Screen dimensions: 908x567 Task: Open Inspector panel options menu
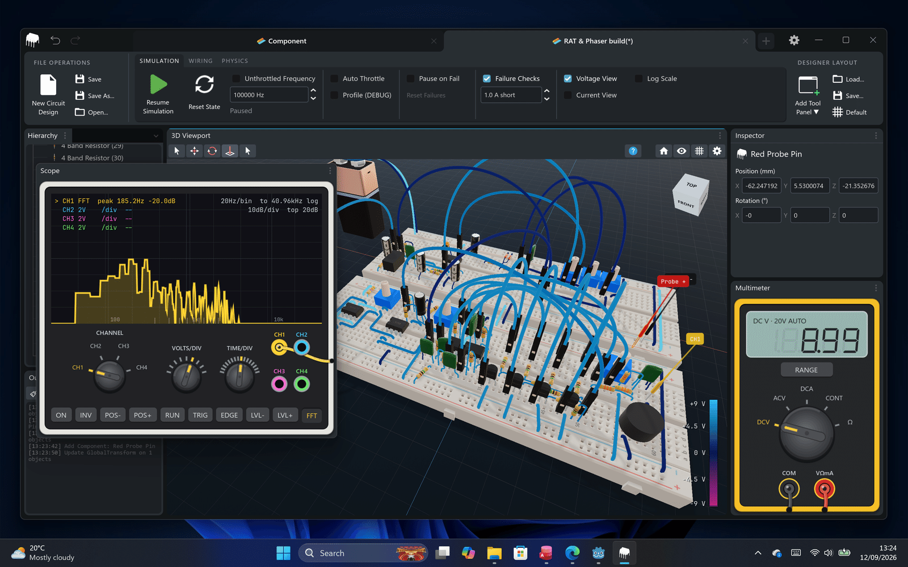coord(876,136)
